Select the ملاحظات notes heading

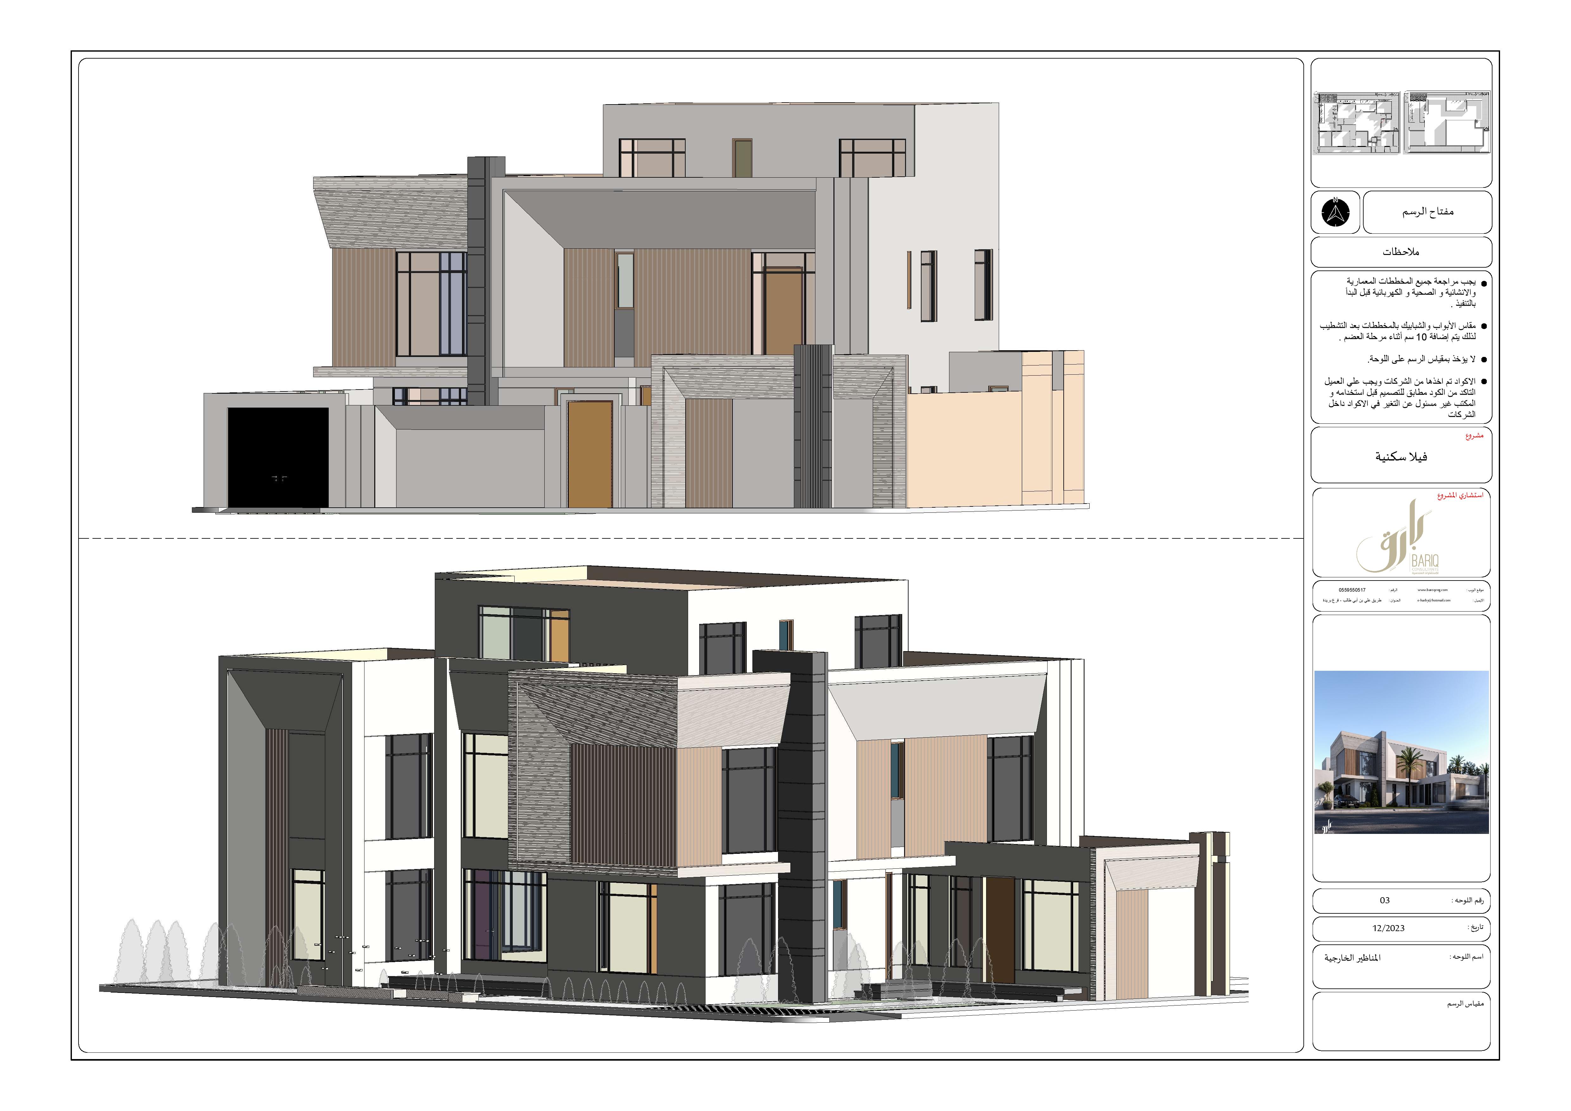(x=1401, y=252)
